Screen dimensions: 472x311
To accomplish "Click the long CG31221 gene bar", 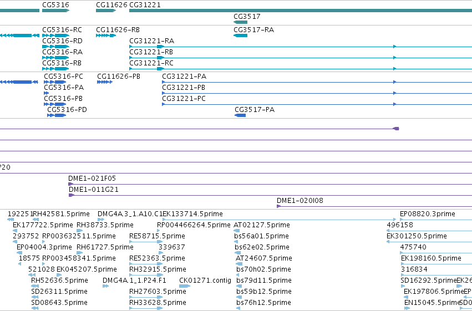I will pyautogui.click(x=301, y=11).
